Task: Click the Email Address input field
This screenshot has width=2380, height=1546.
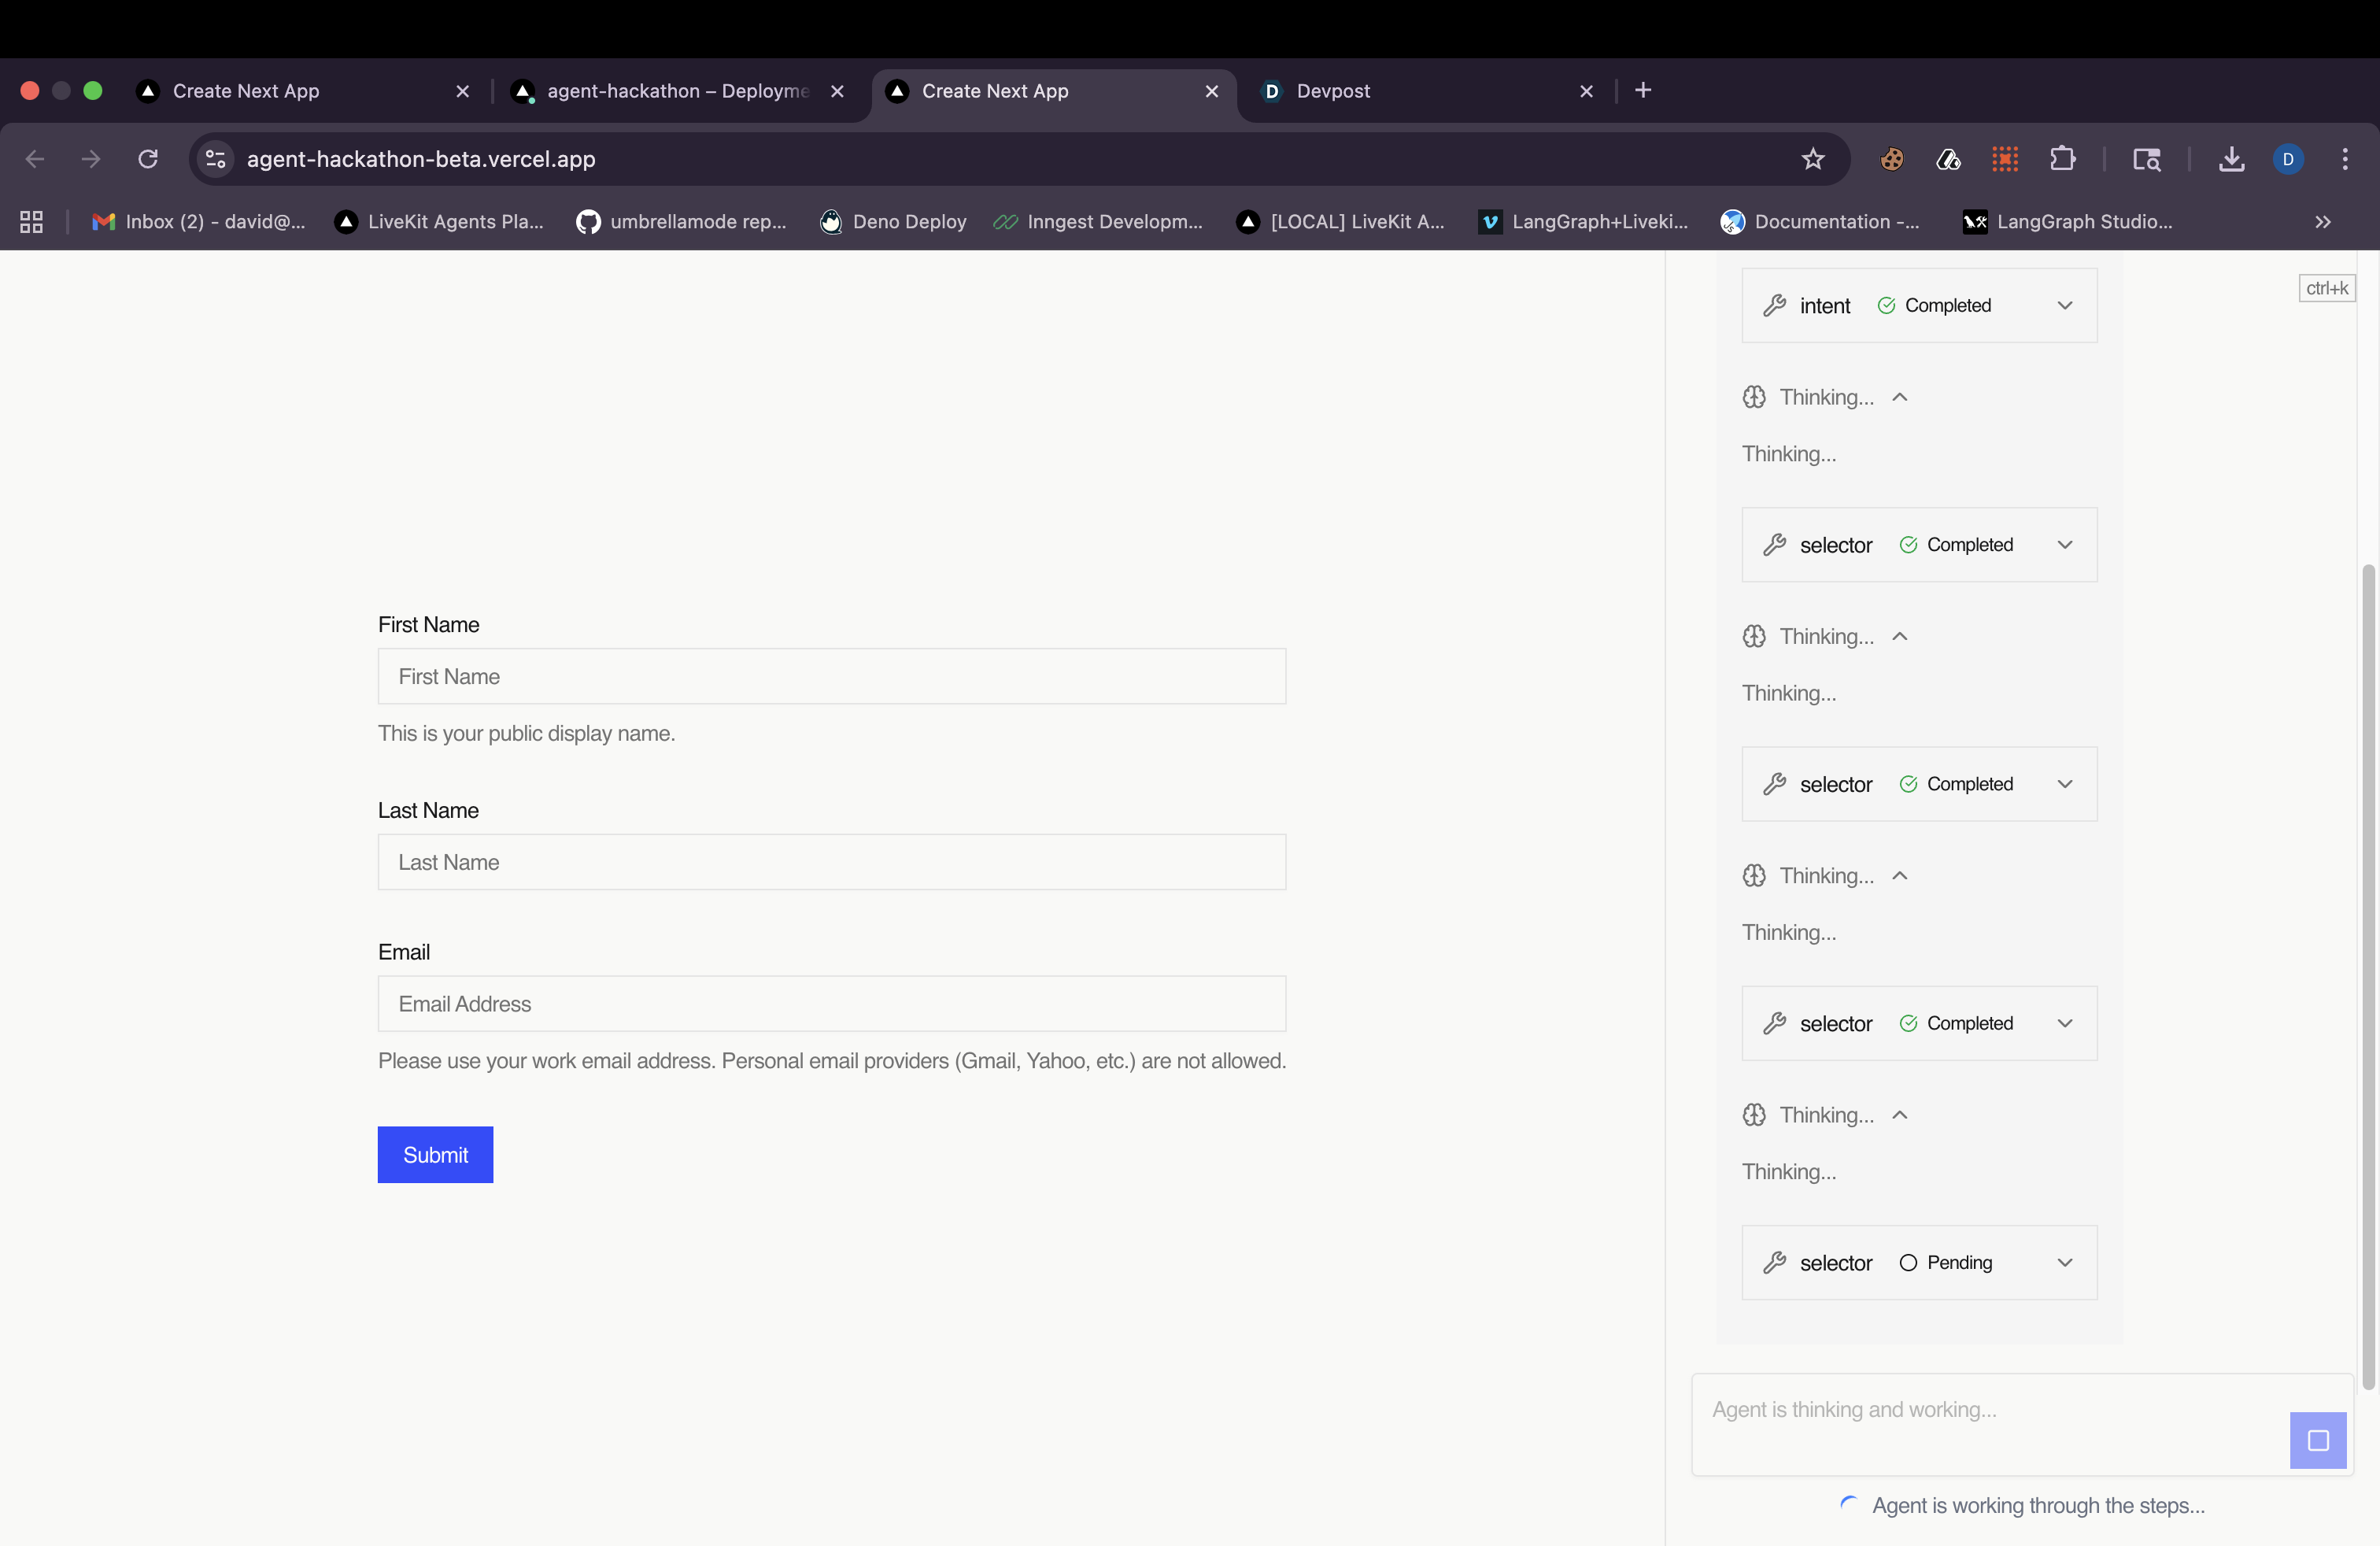Action: [831, 1004]
